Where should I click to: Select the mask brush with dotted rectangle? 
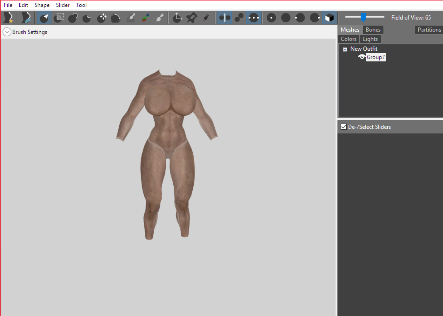(59, 18)
